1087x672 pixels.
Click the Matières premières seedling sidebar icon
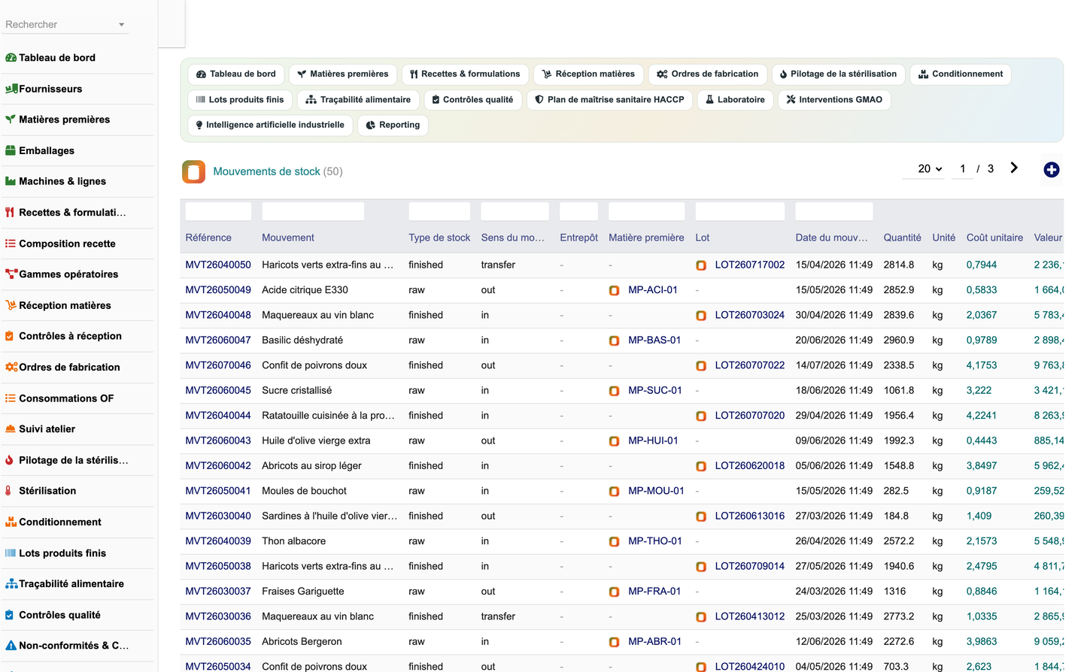pos(11,120)
